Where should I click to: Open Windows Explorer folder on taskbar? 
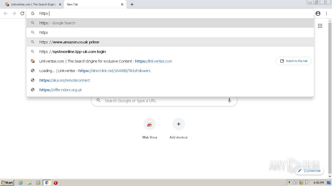point(29,183)
